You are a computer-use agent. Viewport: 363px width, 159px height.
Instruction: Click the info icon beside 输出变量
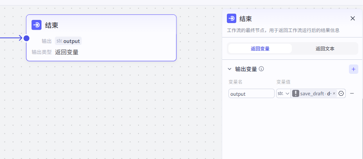coord(261,69)
